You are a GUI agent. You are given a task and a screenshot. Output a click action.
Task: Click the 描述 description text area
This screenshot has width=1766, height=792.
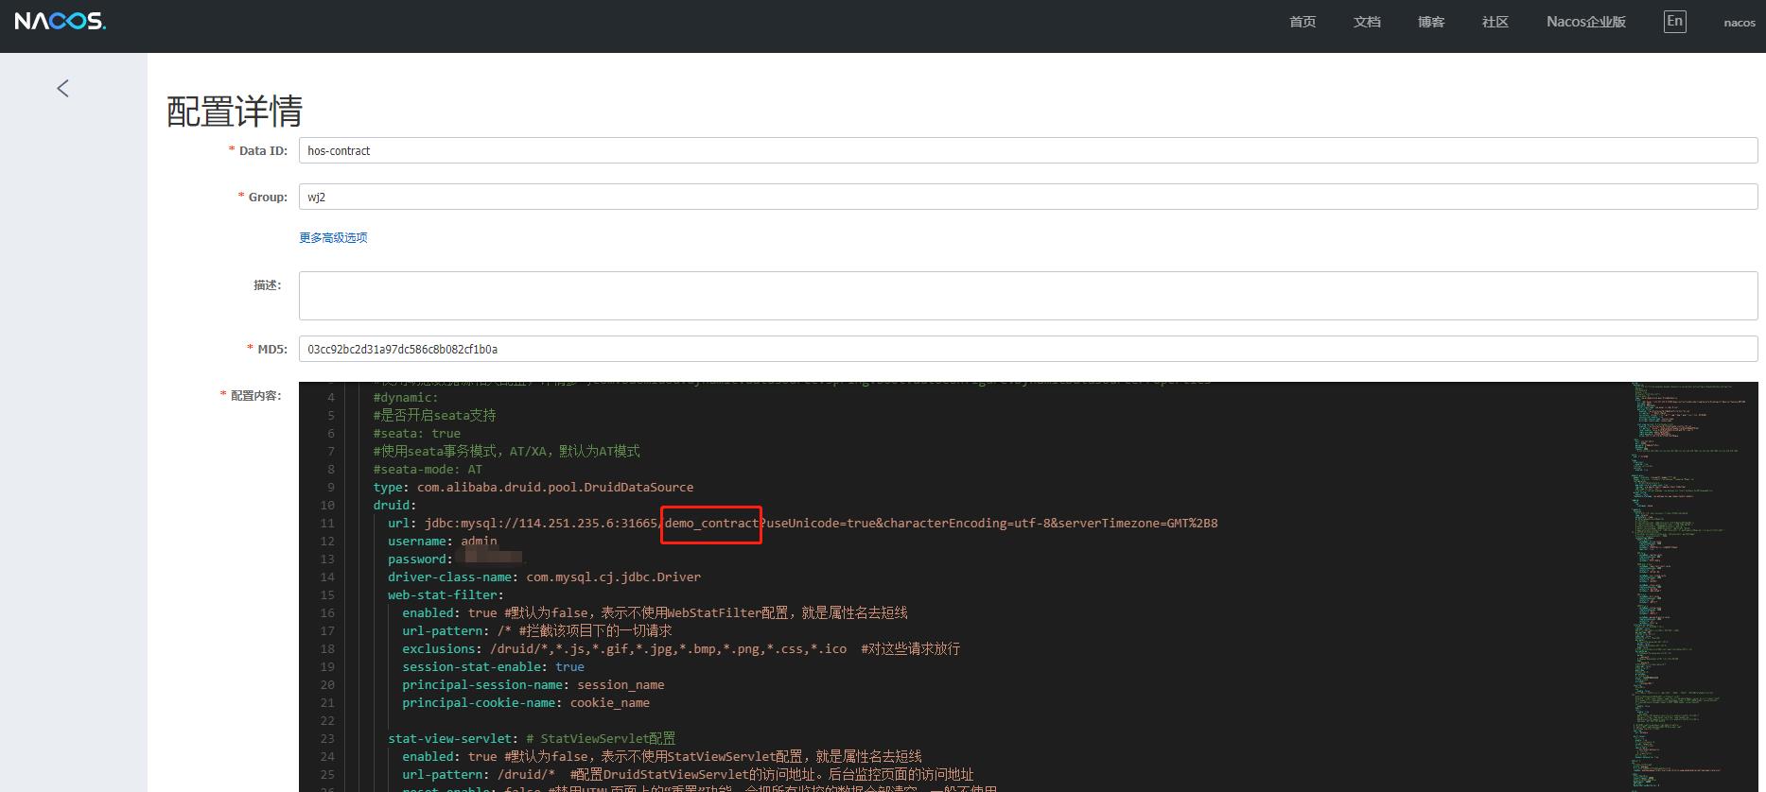[x=1027, y=296]
